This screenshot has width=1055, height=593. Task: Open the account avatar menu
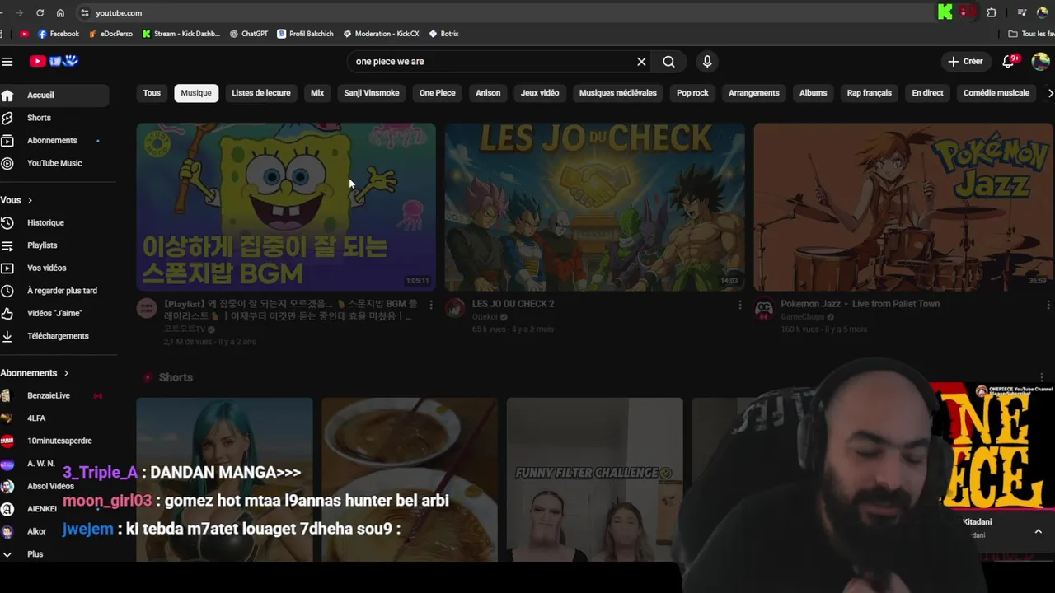(x=1040, y=62)
